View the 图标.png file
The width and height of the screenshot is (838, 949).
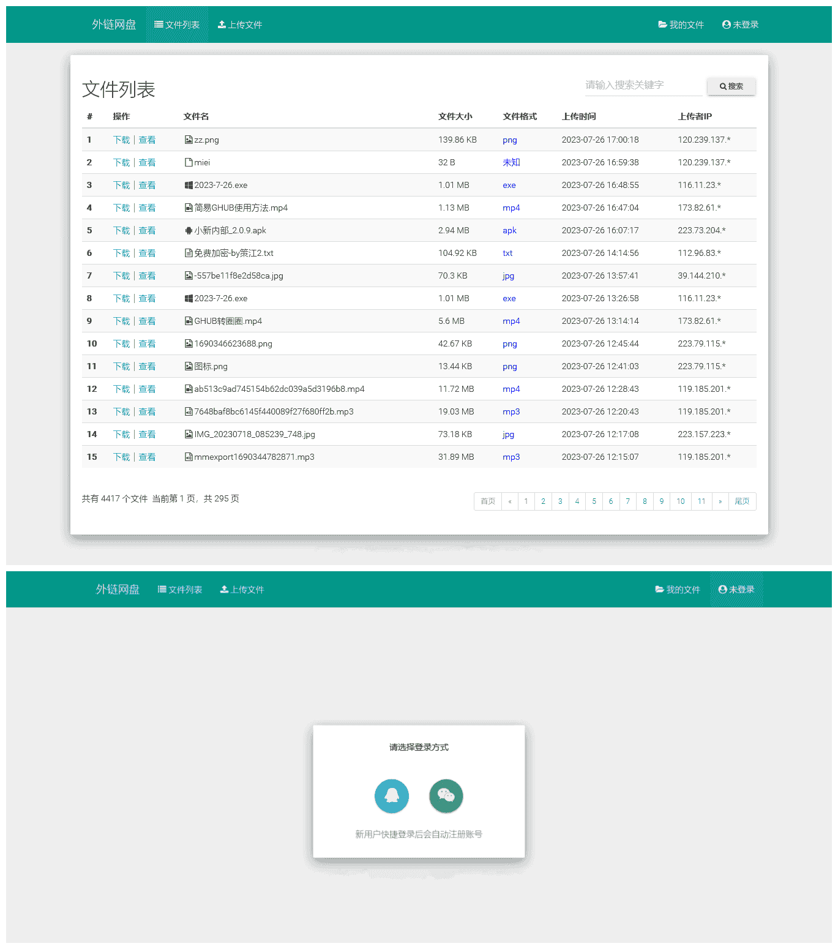(x=147, y=366)
